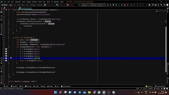Open the Layout Inspector
The height and width of the screenshot is (95, 169).
(160, 86)
